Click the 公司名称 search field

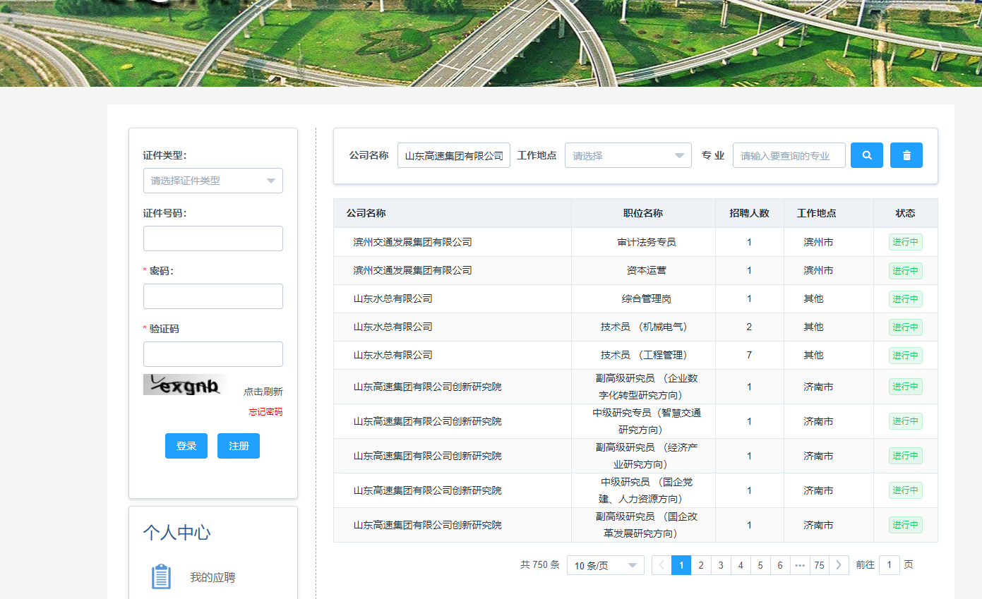click(x=454, y=155)
